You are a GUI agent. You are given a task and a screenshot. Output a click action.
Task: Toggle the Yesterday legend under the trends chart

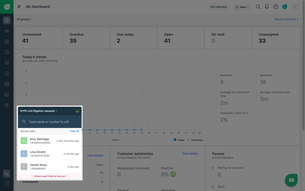[195, 140]
